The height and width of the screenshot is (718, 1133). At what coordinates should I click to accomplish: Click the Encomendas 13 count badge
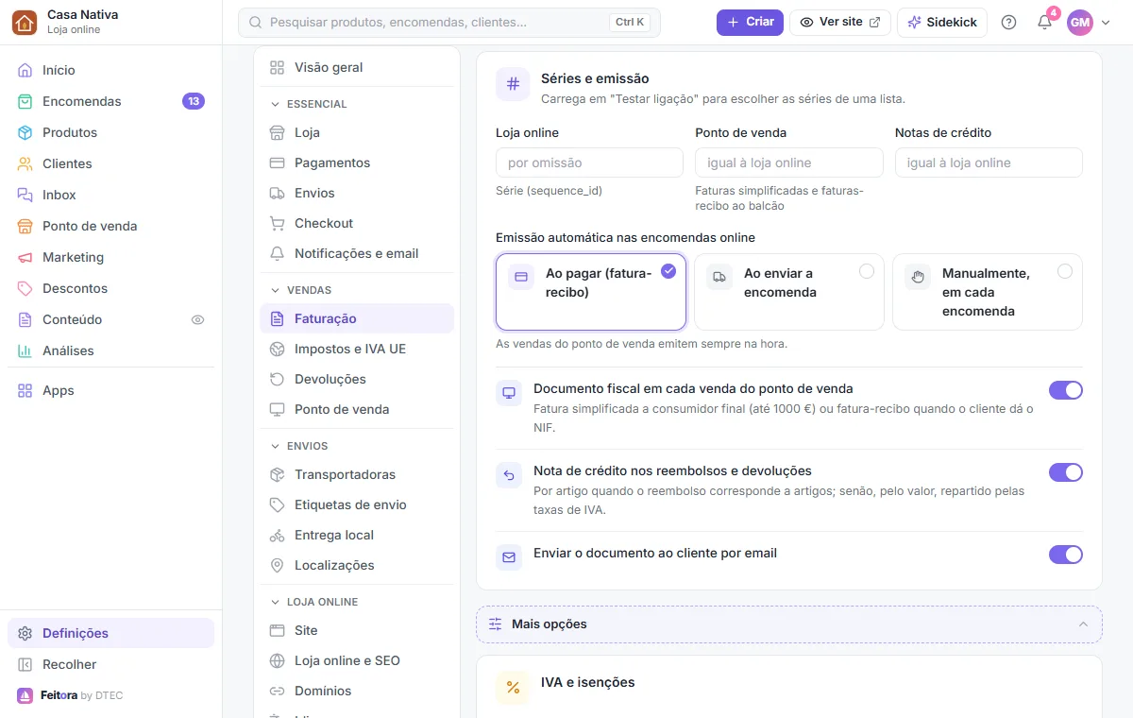coord(194,101)
